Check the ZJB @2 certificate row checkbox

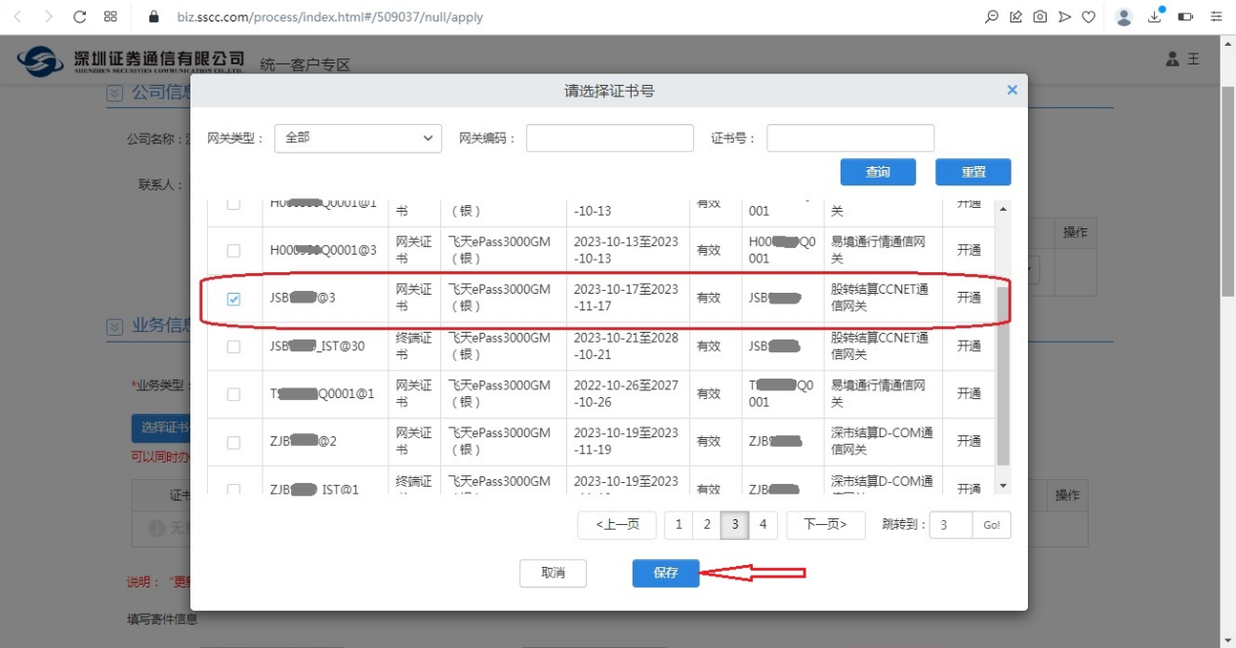tap(233, 442)
